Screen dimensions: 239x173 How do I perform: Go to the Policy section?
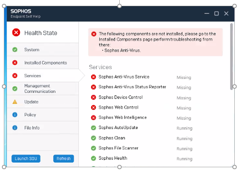coord(43,114)
